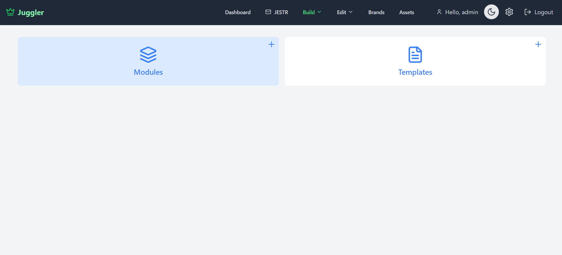Click the Hello, admin text
Screen dimensions: 562x255
[x=462, y=12]
